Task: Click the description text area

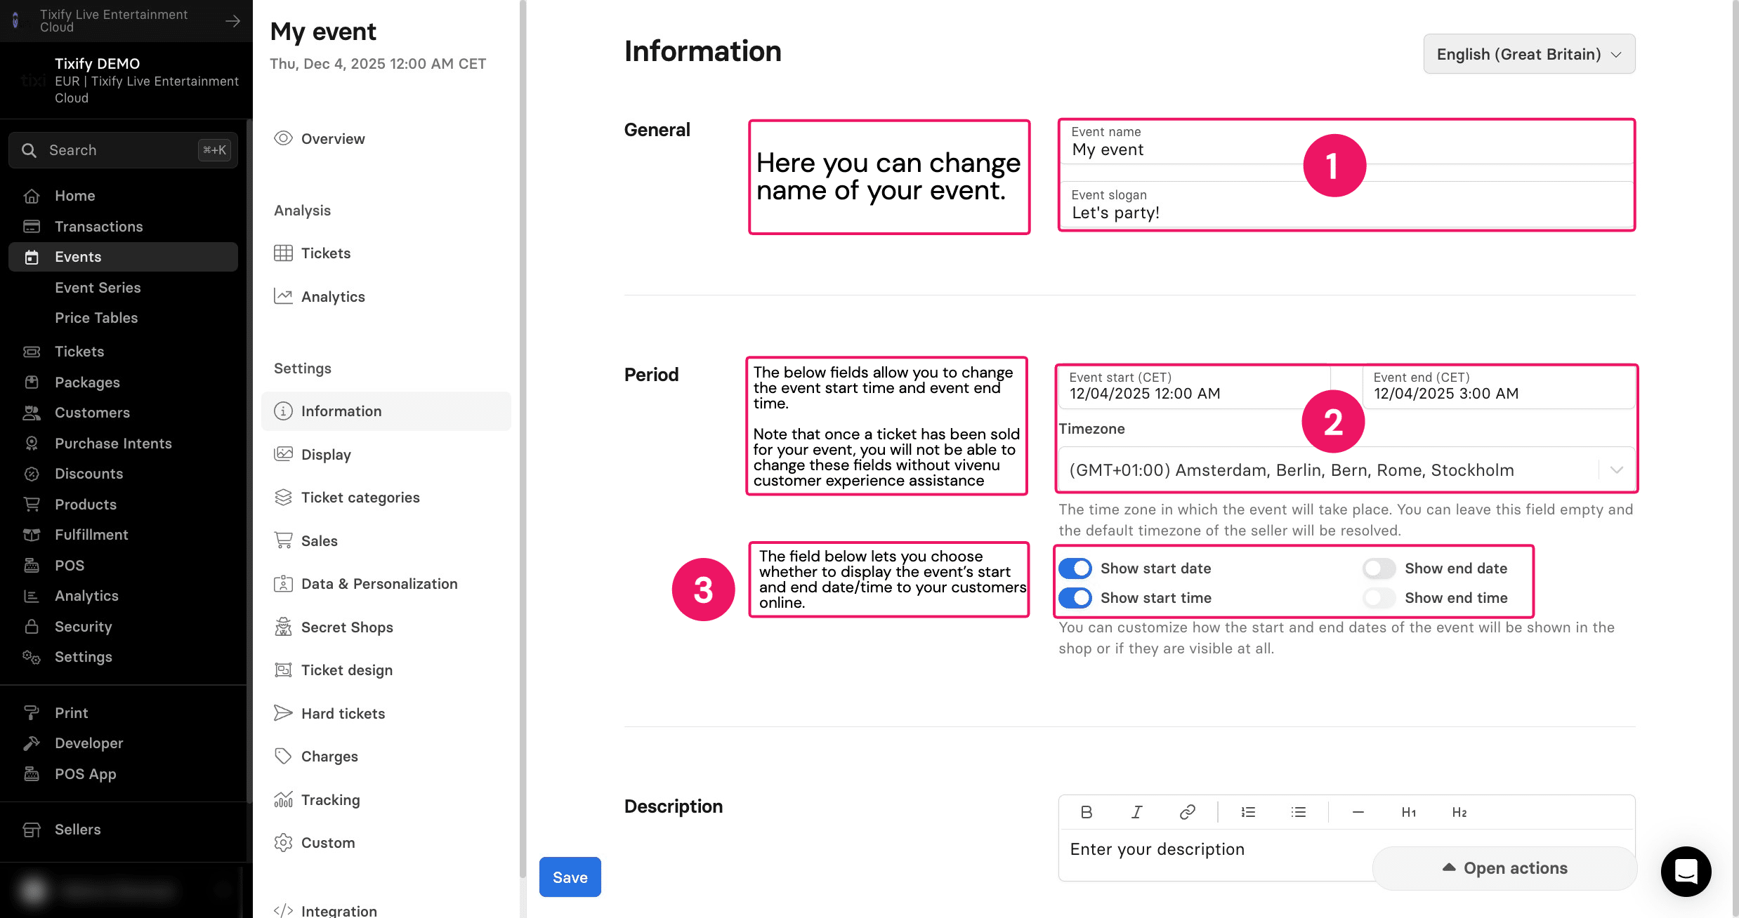Action: point(1346,855)
